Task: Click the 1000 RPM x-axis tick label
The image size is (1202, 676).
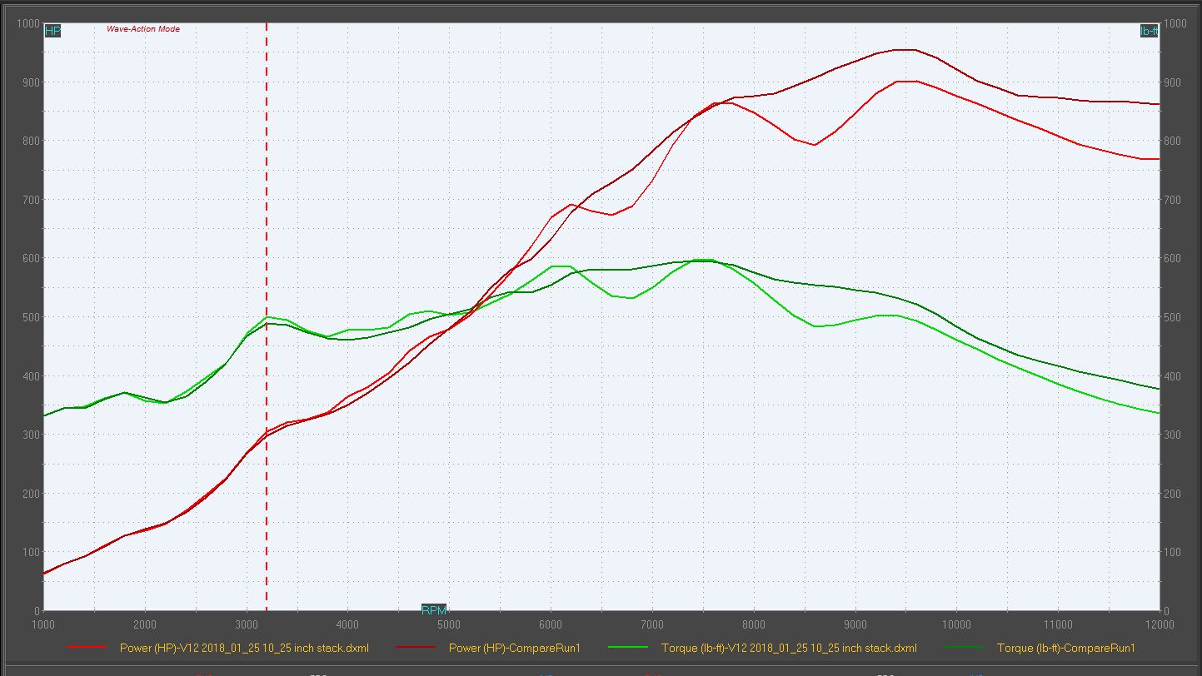Action: [x=43, y=624]
